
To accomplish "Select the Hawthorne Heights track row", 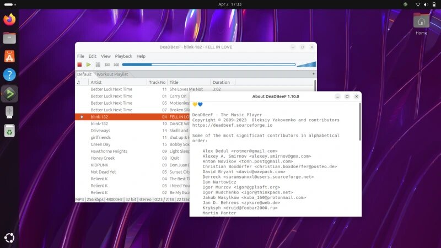I will click(x=132, y=151).
